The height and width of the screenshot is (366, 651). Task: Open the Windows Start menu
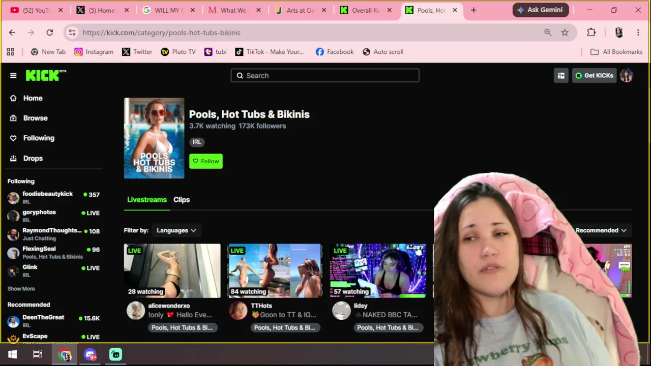point(12,354)
